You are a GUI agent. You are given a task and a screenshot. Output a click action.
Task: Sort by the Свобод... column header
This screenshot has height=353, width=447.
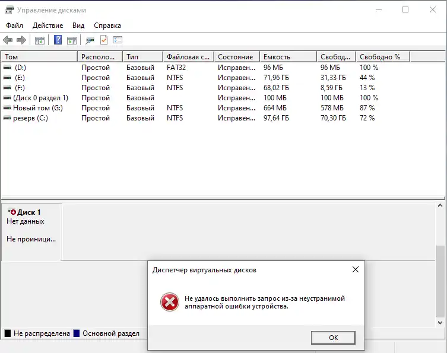pos(337,57)
